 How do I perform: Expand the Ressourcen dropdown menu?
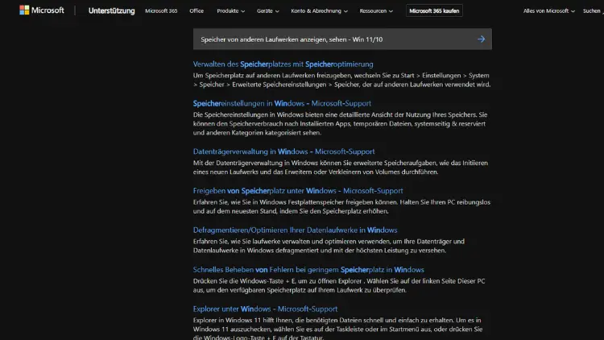pyautogui.click(x=378, y=11)
